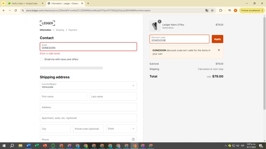The height and width of the screenshot is (149, 266).
Task: Open the tab search dropdown arrow
Action: [3, 3]
